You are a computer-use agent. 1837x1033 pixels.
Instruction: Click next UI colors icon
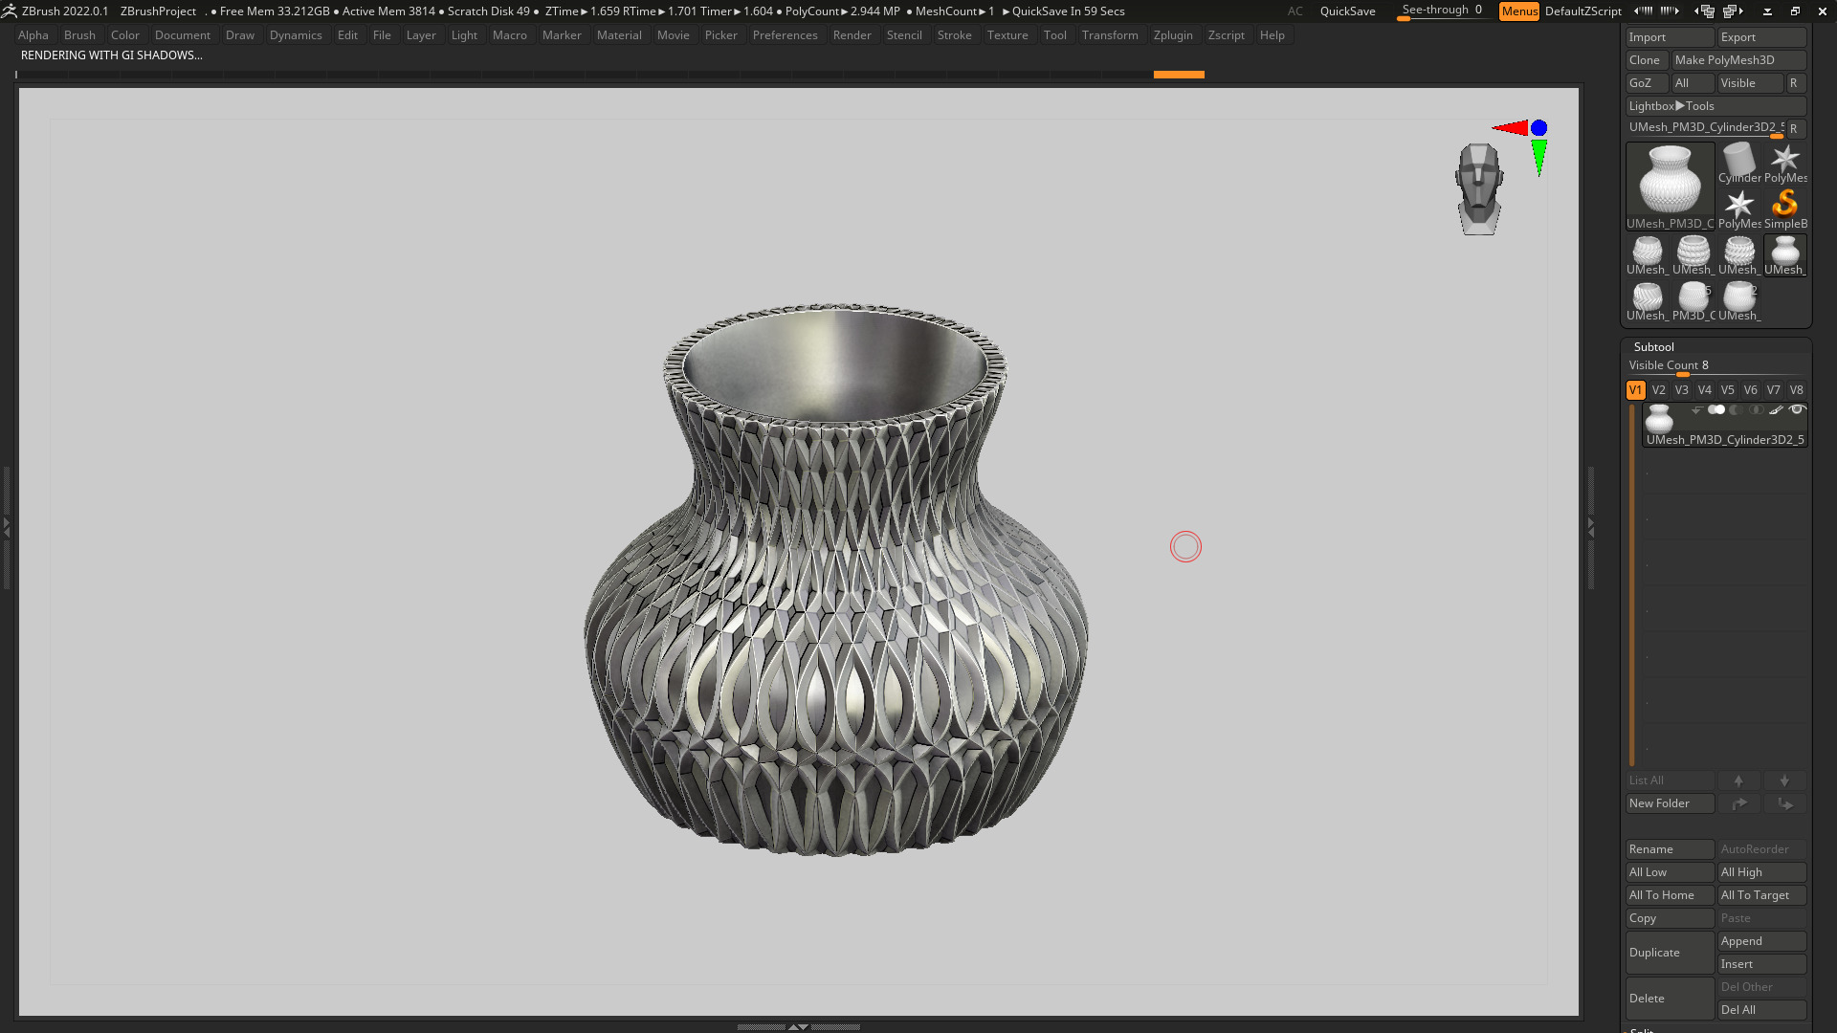(x=1670, y=11)
